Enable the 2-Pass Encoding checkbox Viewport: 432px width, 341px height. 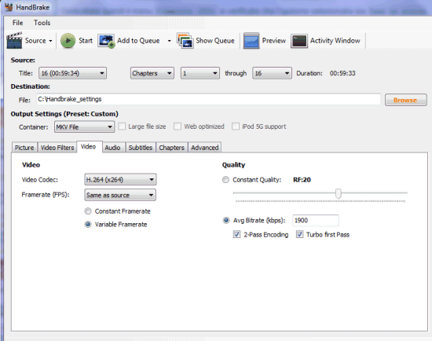click(236, 234)
